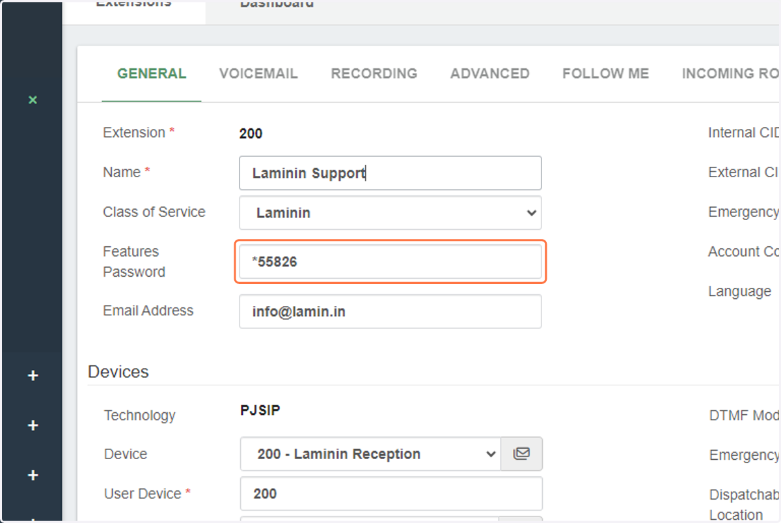781x523 pixels.
Task: Click the Devices section heading
Action: pyautogui.click(x=118, y=372)
